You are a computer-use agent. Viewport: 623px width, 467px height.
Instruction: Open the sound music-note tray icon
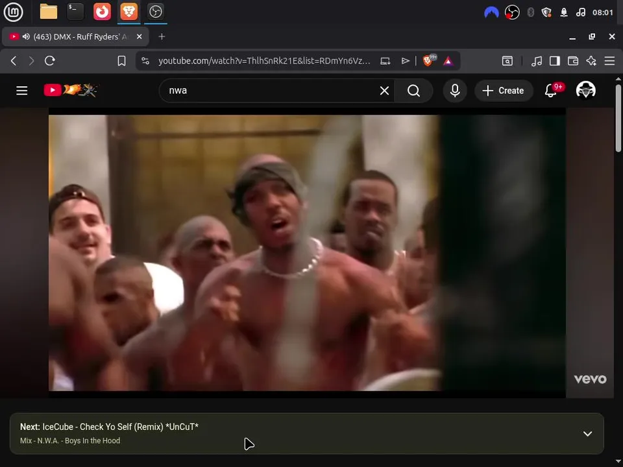[580, 13]
